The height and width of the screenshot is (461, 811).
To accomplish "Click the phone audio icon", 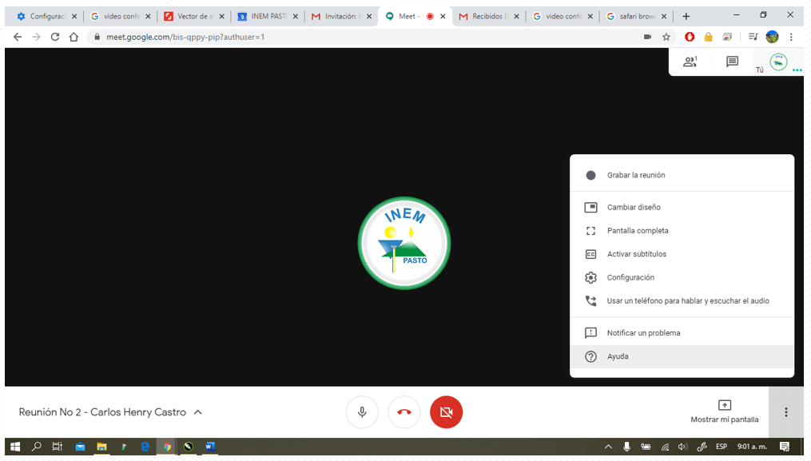I will point(590,300).
